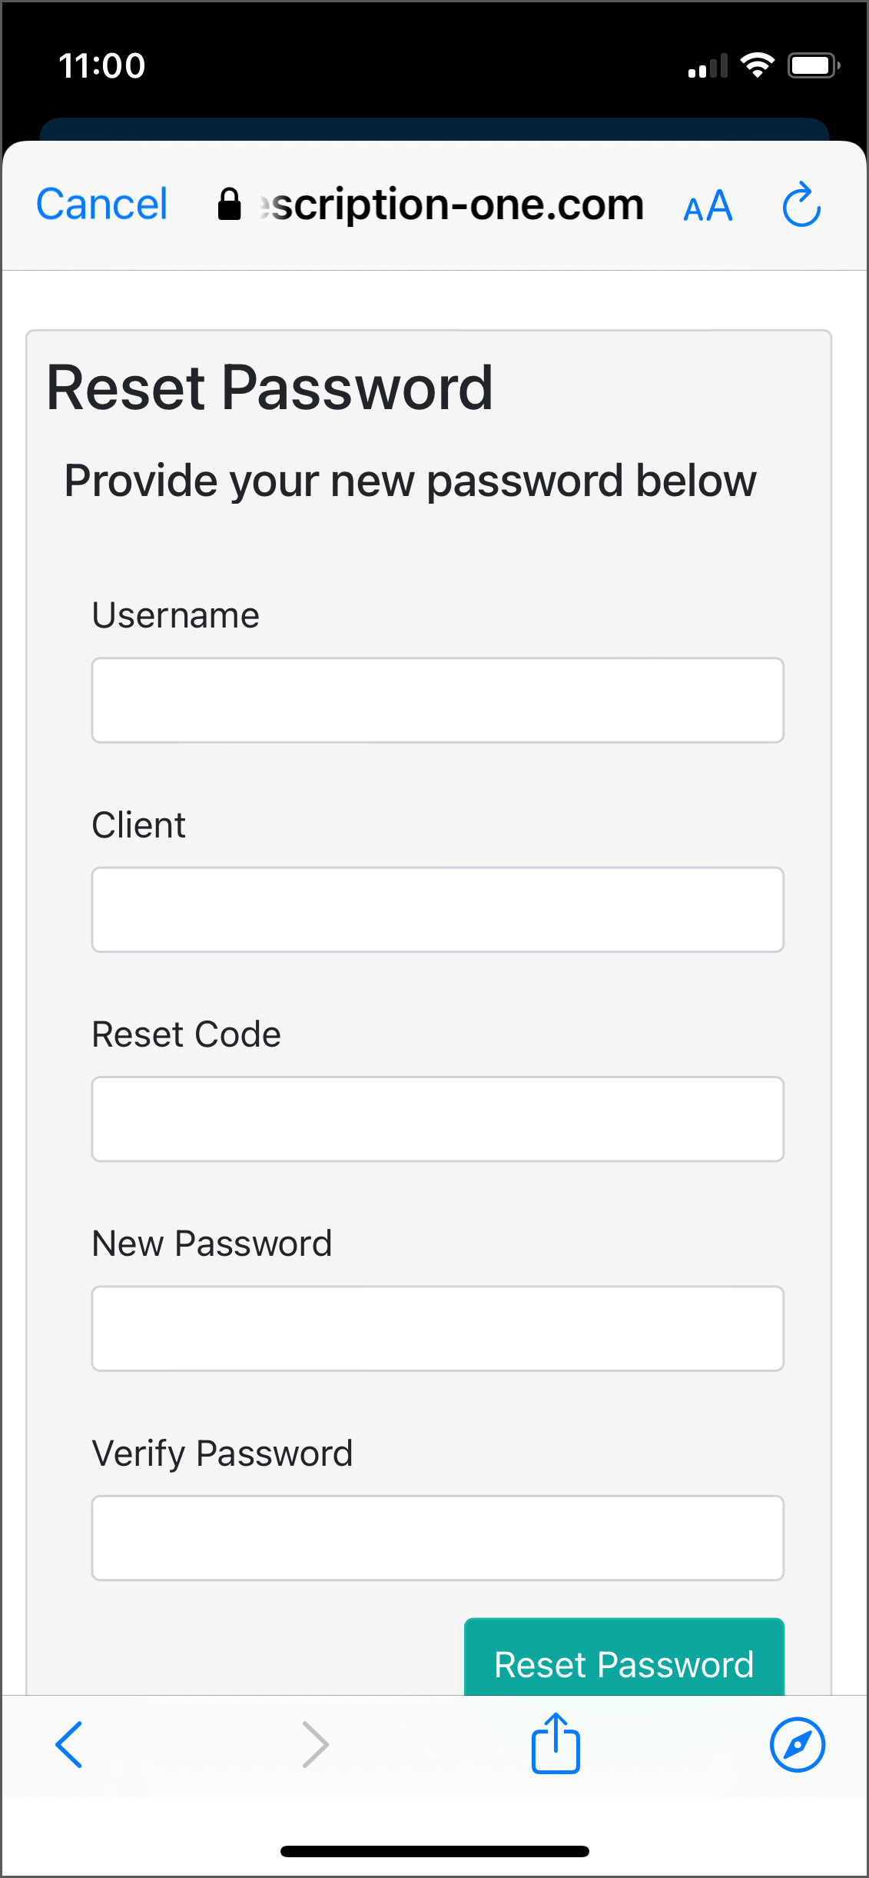Click into the Client text box
The width and height of the screenshot is (869, 1878).
[437, 910]
